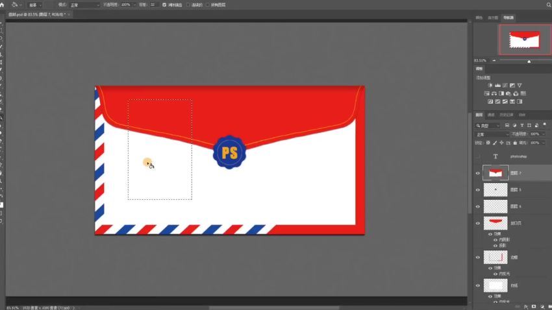Hide the red flap layer eye icon
Image resolution: width=552 pixels, height=310 pixels.
(478, 223)
